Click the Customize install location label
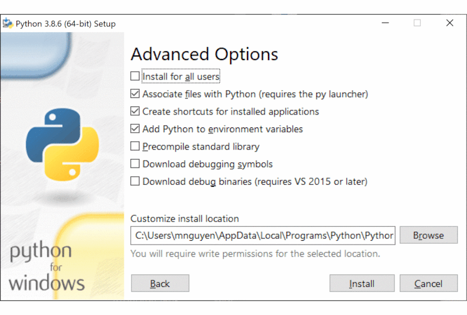Image resolution: width=467 pixels, height=315 pixels. [x=185, y=218]
